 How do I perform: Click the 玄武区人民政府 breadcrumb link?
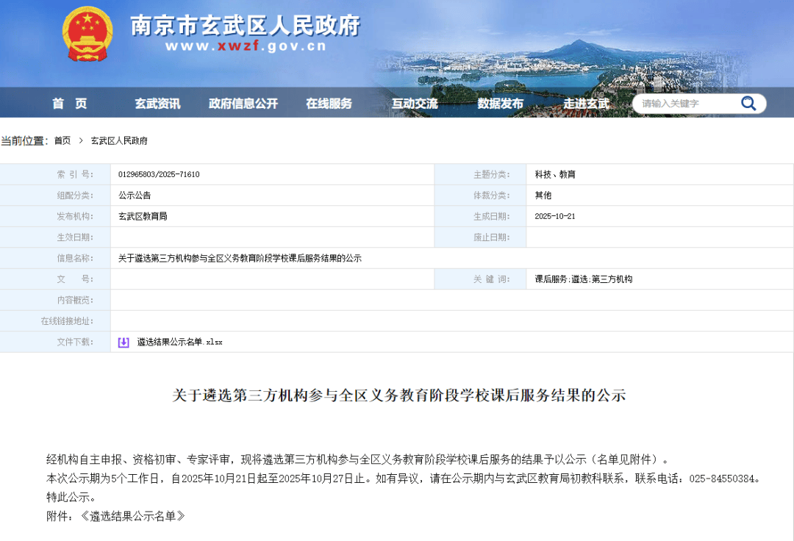pyautogui.click(x=119, y=141)
